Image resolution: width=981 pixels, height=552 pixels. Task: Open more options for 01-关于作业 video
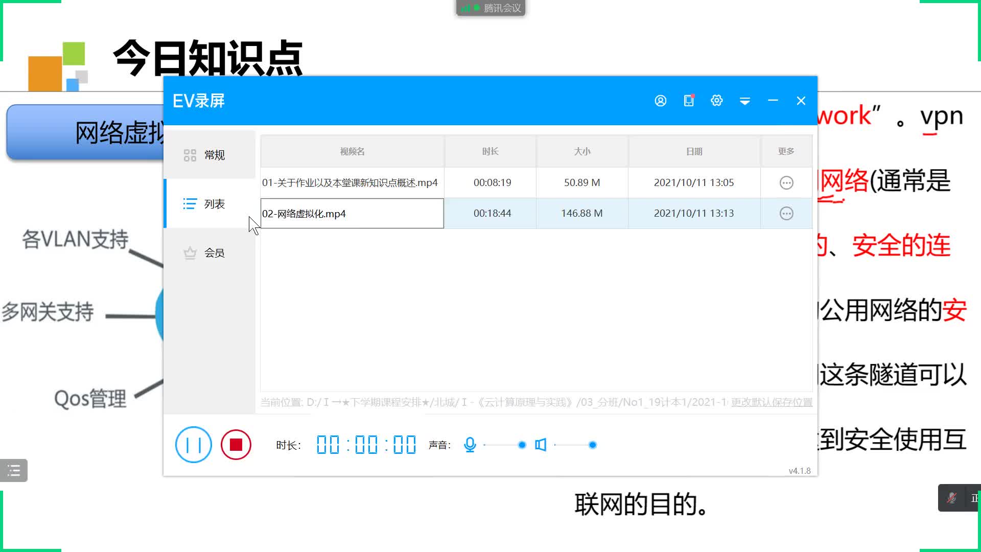point(786,182)
